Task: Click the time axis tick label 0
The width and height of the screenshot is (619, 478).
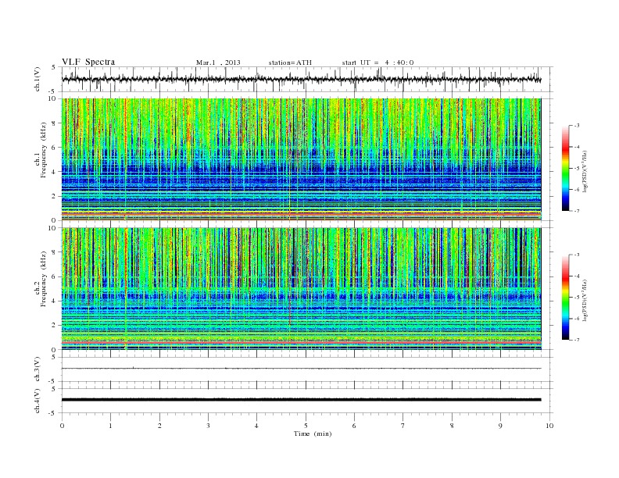Action: coord(62,426)
